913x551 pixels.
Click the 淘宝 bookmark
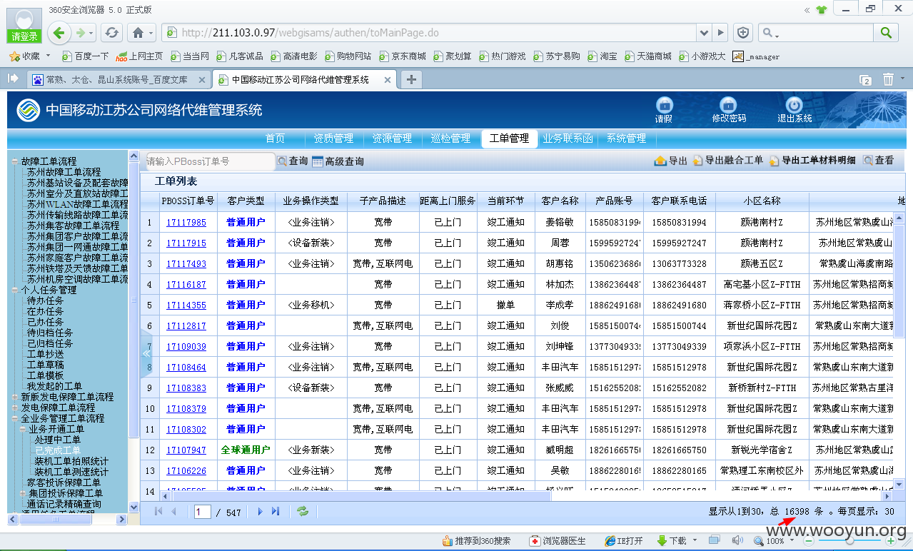tap(603, 56)
